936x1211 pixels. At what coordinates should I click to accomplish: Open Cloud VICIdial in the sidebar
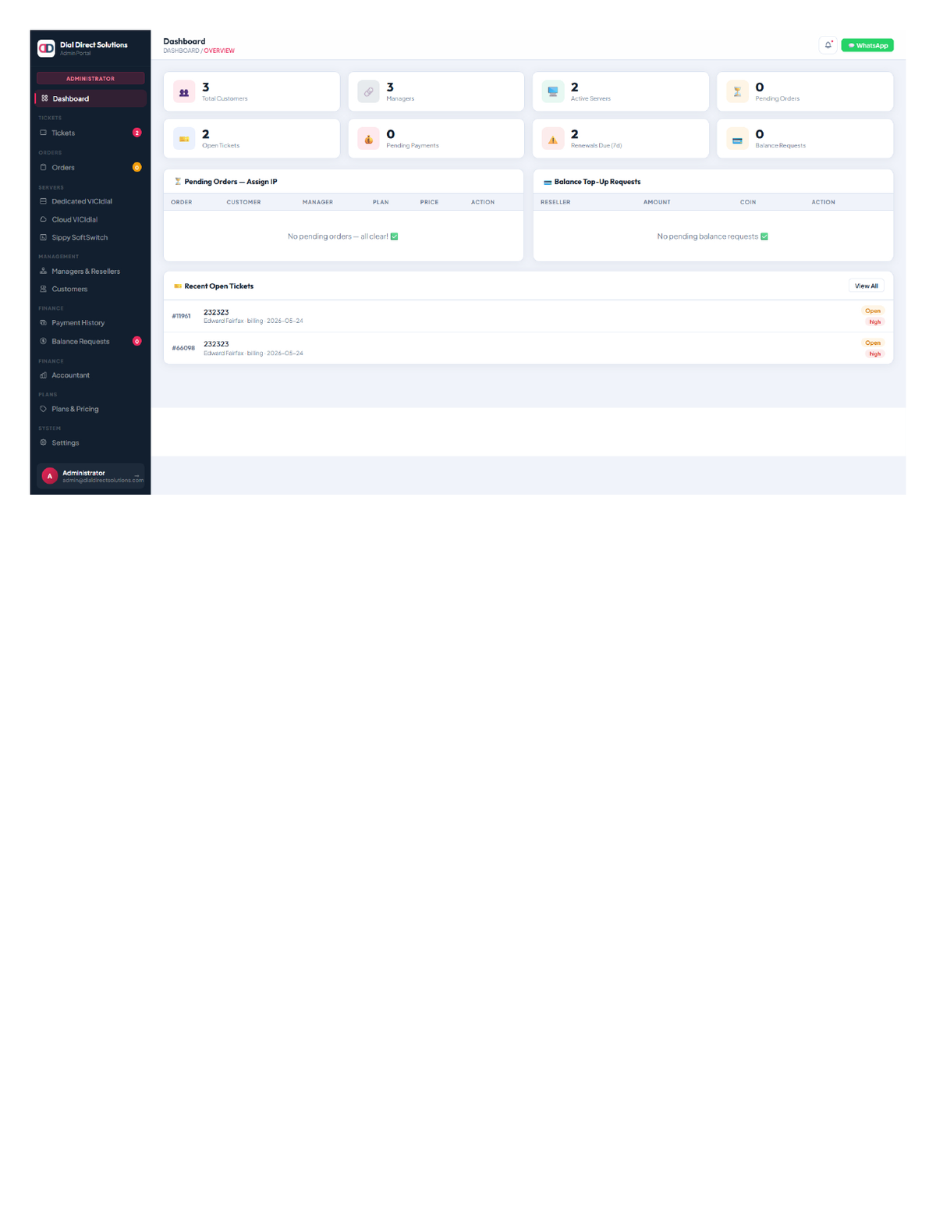pos(90,219)
